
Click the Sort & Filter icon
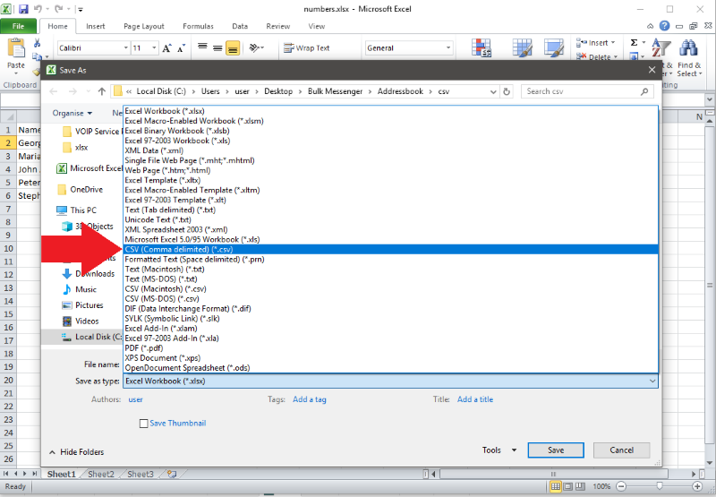[661, 48]
